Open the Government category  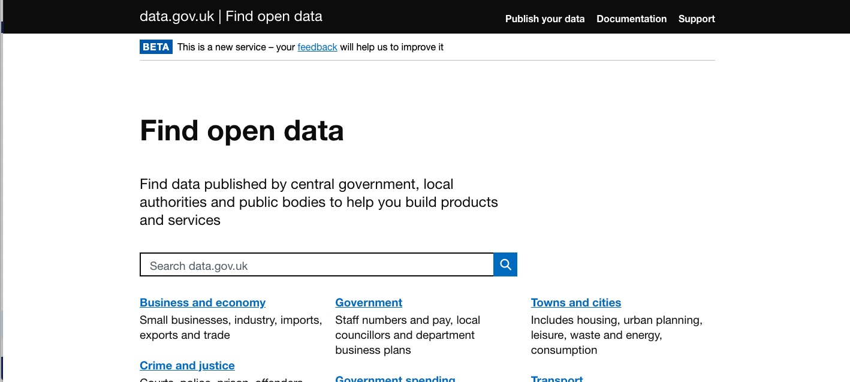click(369, 302)
